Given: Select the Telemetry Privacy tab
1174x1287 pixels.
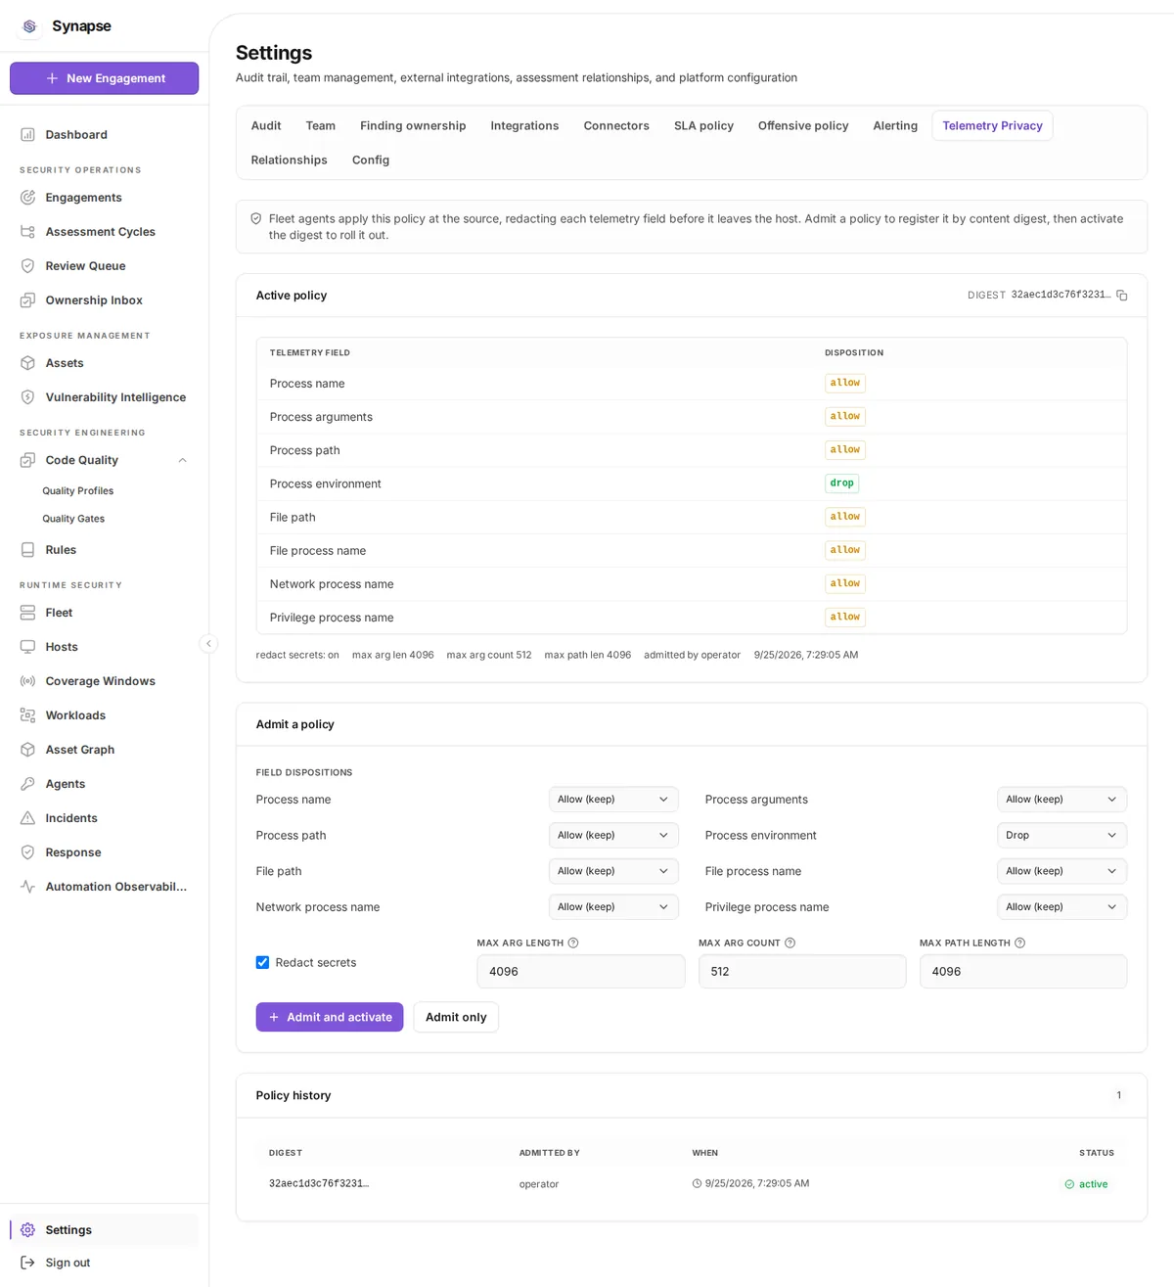Looking at the screenshot, I should (992, 126).
